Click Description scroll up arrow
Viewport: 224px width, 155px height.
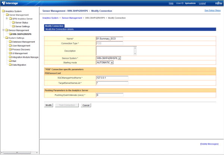pos(135,48)
